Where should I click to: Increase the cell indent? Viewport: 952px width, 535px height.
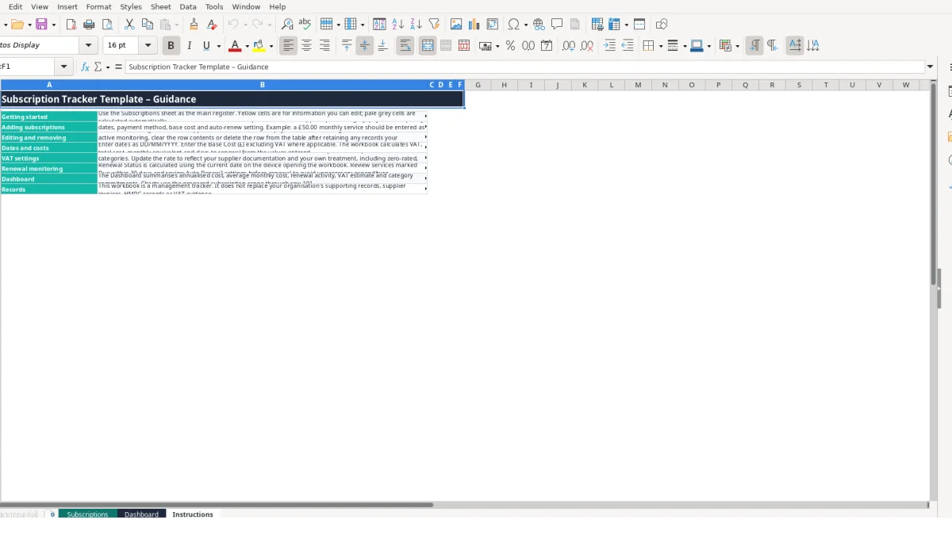coord(609,46)
